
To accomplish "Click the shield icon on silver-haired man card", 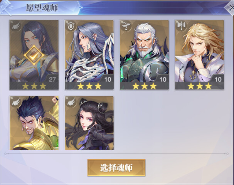I will 71,26.
